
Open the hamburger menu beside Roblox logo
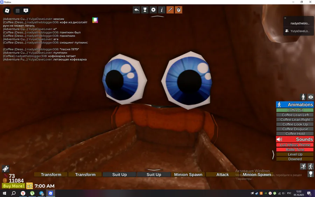click(x=18, y=10)
